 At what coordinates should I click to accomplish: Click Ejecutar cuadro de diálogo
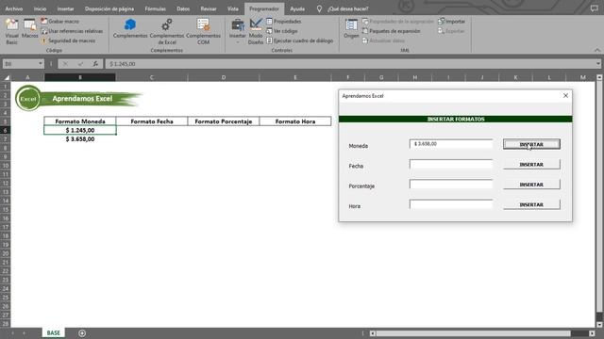pos(300,40)
